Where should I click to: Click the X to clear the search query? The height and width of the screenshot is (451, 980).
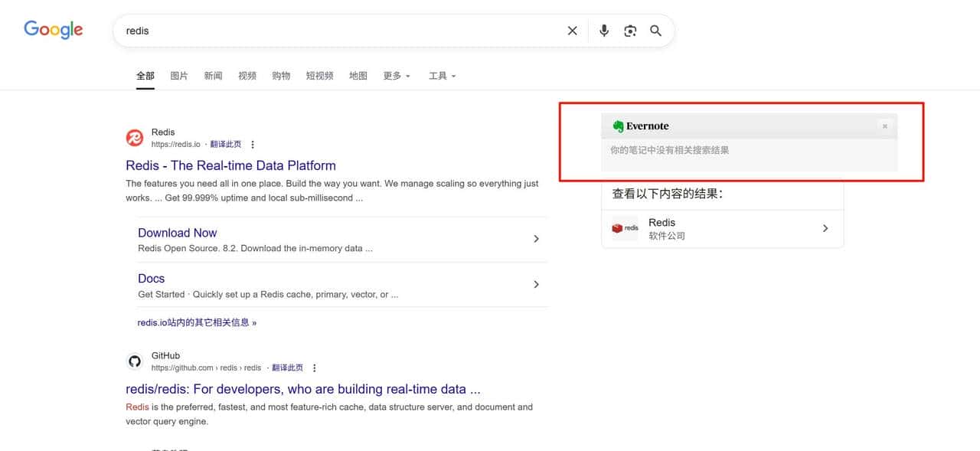pyautogui.click(x=572, y=30)
